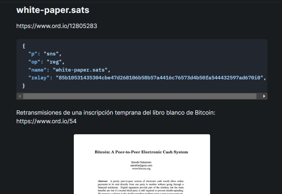The image size is (282, 194).
Task: Click the opening curly brace in the code
Action: tap(24, 46)
